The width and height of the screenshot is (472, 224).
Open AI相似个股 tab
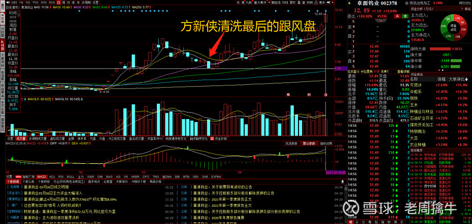point(139,182)
